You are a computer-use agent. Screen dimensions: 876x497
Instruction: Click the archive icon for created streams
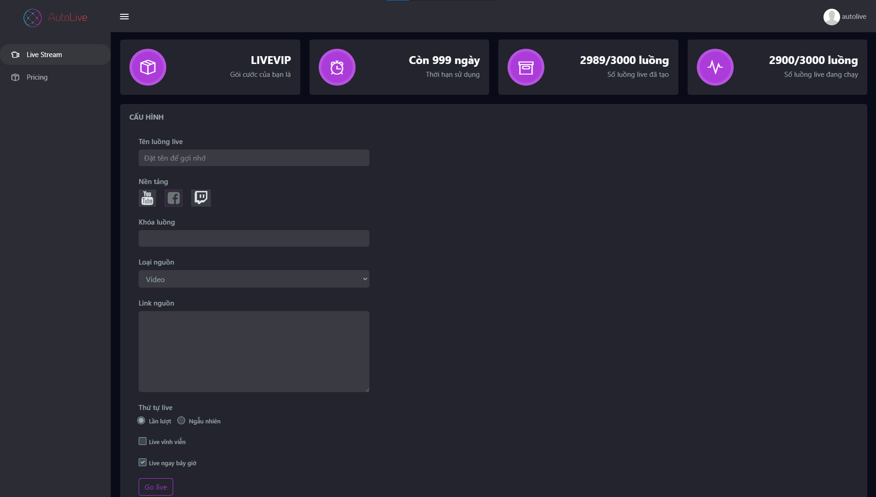coord(526,67)
